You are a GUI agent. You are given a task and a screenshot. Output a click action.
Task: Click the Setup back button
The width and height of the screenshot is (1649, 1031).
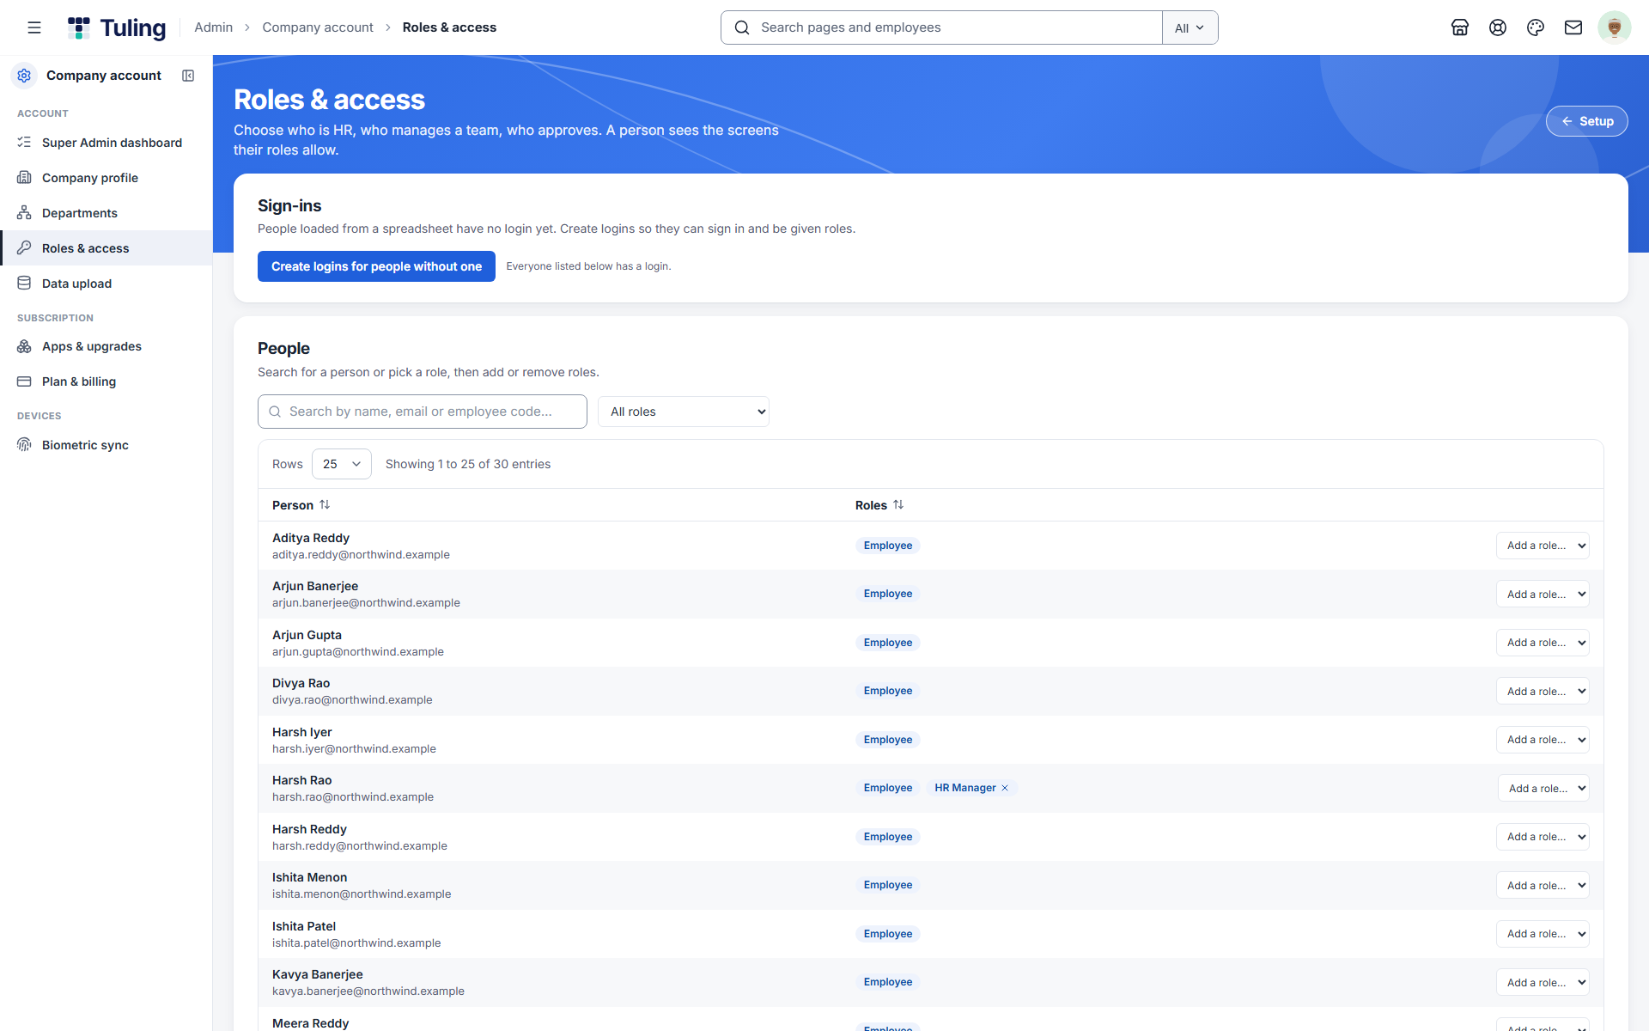click(x=1586, y=121)
